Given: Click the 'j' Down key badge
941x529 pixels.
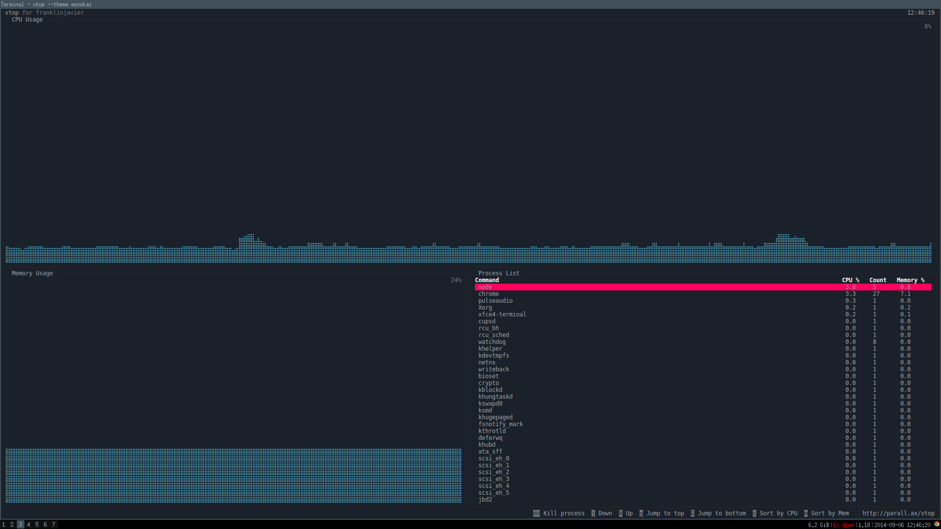Looking at the screenshot, I should 593,513.
